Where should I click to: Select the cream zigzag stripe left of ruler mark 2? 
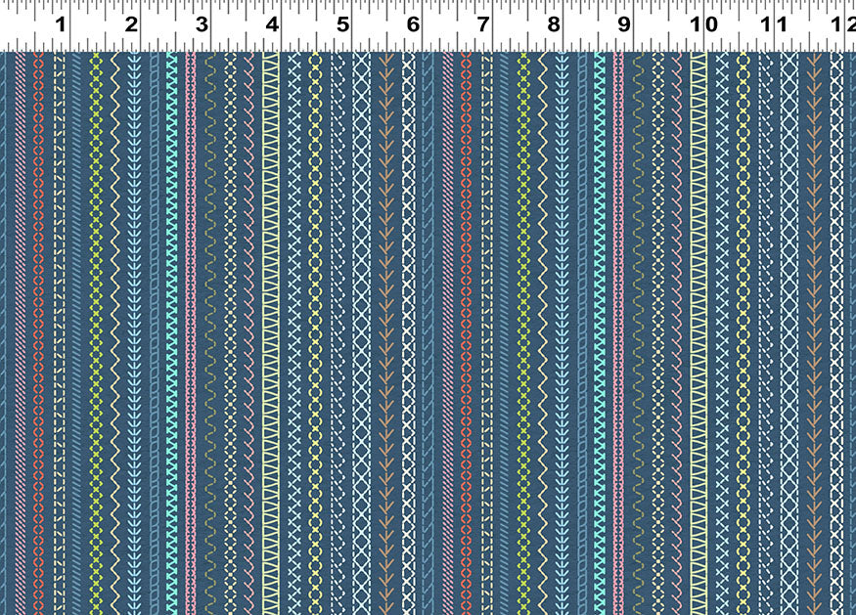click(x=114, y=293)
